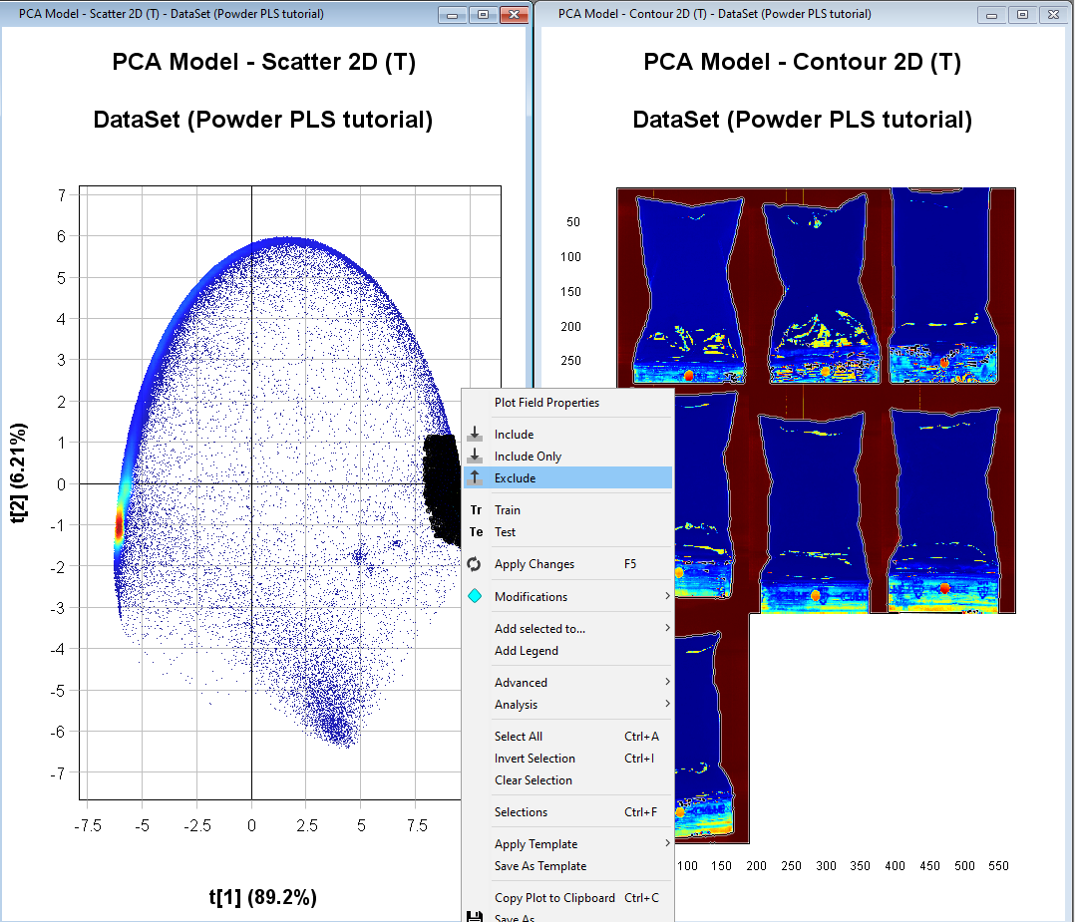This screenshot has width=1078, height=922.
Task: Click the Save As floppy disk icon
Action: (476, 916)
